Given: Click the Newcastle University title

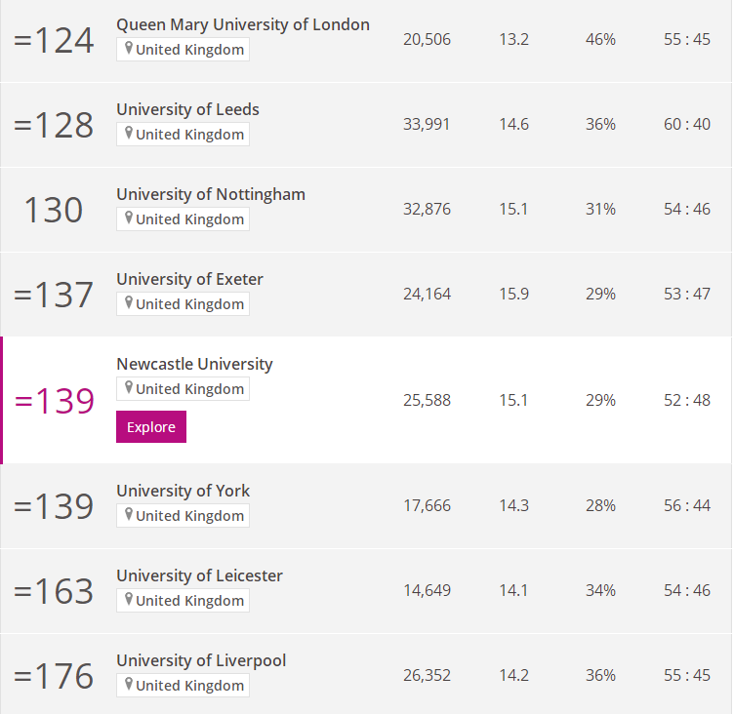Looking at the screenshot, I should click(x=195, y=364).
